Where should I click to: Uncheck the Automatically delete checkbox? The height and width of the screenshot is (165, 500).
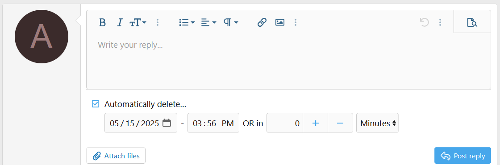click(x=96, y=104)
